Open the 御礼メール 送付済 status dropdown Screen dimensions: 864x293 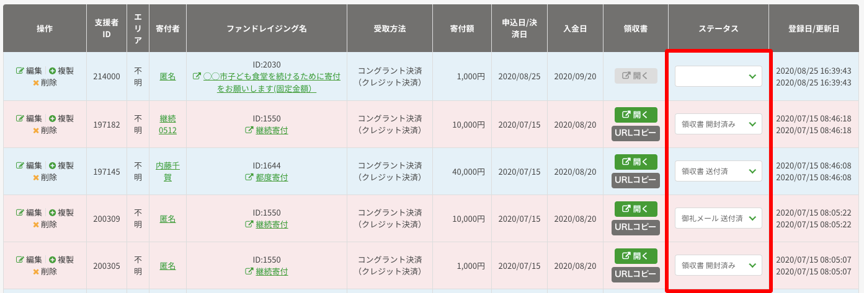(x=718, y=218)
